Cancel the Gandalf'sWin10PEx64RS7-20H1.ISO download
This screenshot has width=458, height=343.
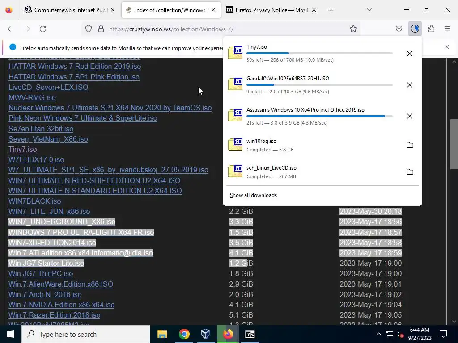410,85
